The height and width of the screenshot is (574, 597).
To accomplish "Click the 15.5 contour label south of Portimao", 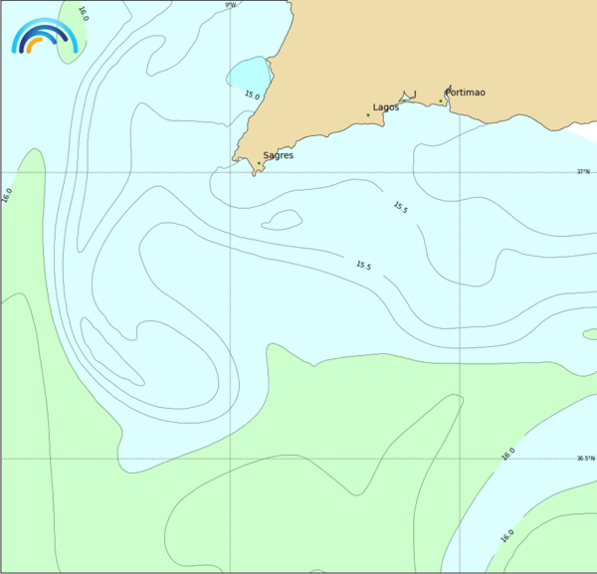I will [400, 207].
